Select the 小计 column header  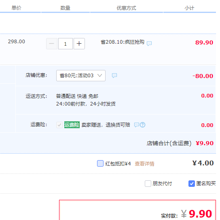189,8
